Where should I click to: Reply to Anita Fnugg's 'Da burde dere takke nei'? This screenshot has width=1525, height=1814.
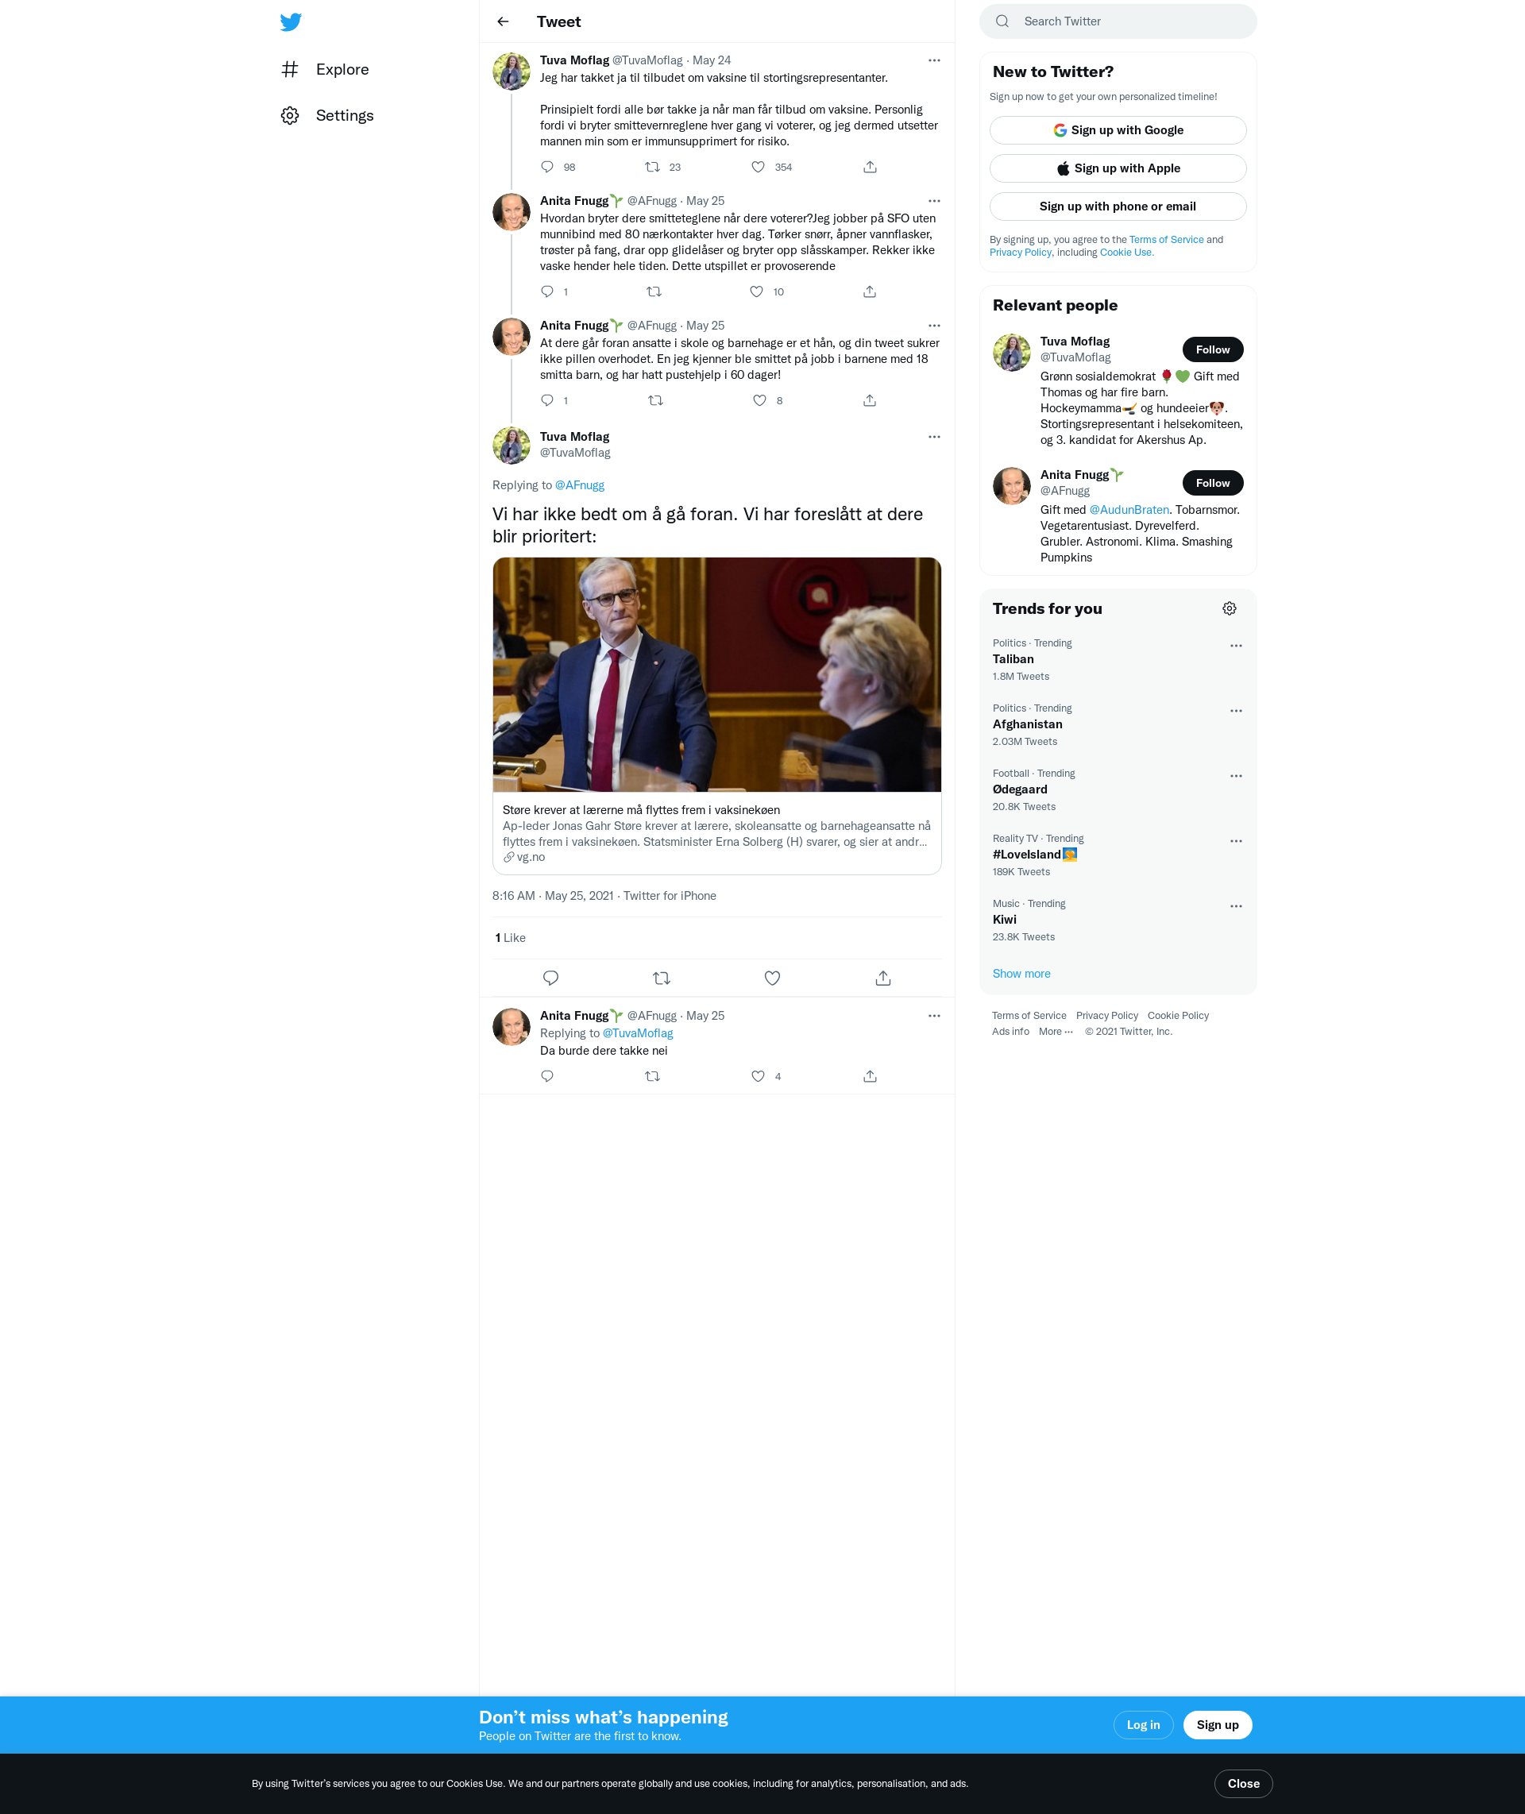pos(547,1076)
